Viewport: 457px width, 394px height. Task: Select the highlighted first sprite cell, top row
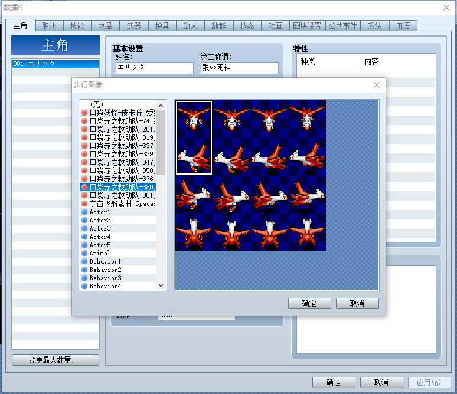194,138
